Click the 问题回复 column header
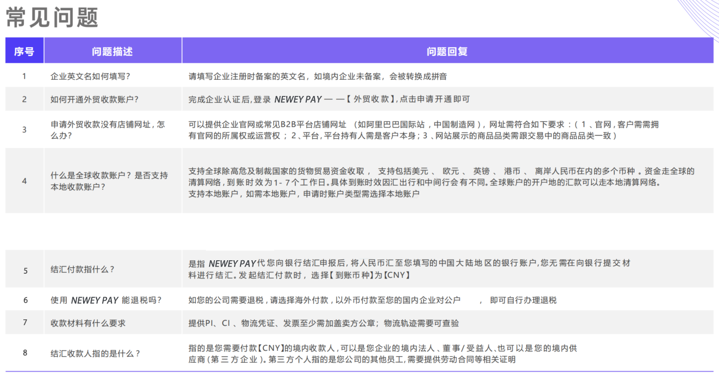 tap(447, 52)
